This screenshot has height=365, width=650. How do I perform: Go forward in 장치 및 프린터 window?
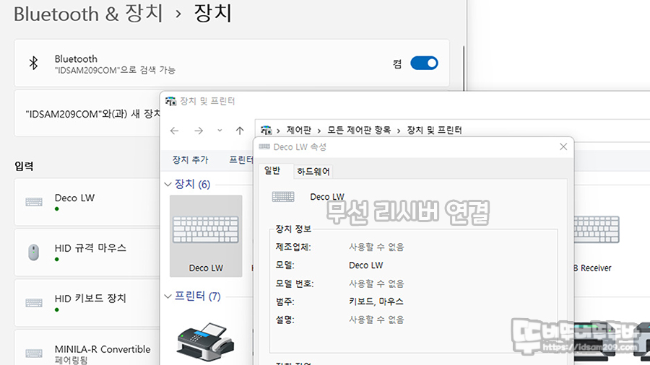199,131
